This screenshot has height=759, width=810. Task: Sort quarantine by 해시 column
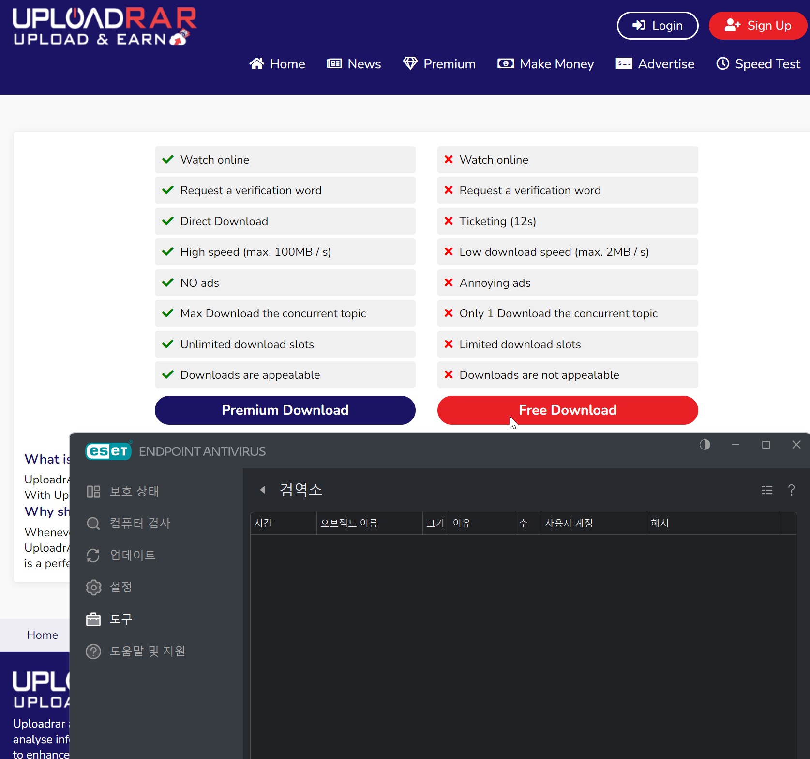click(713, 523)
